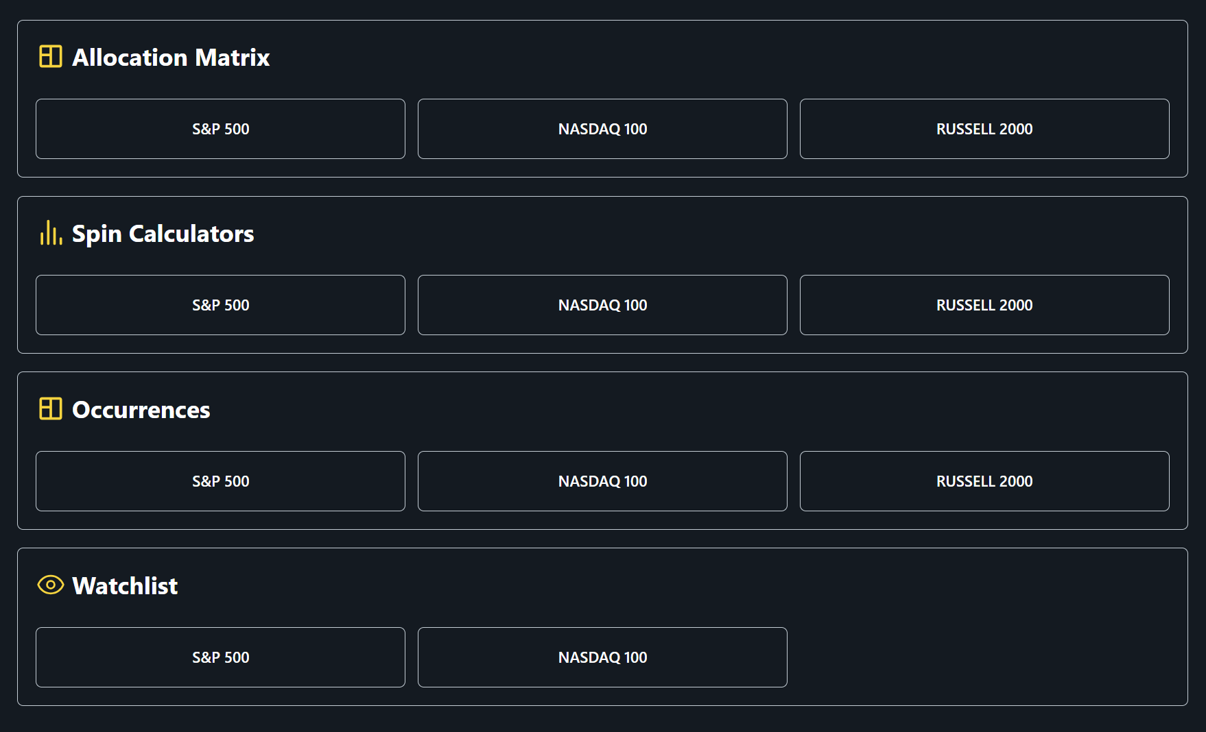Screen dimensions: 1206x732
Task: Open NASDAQ 100 under Allocation Matrix
Action: pos(602,129)
